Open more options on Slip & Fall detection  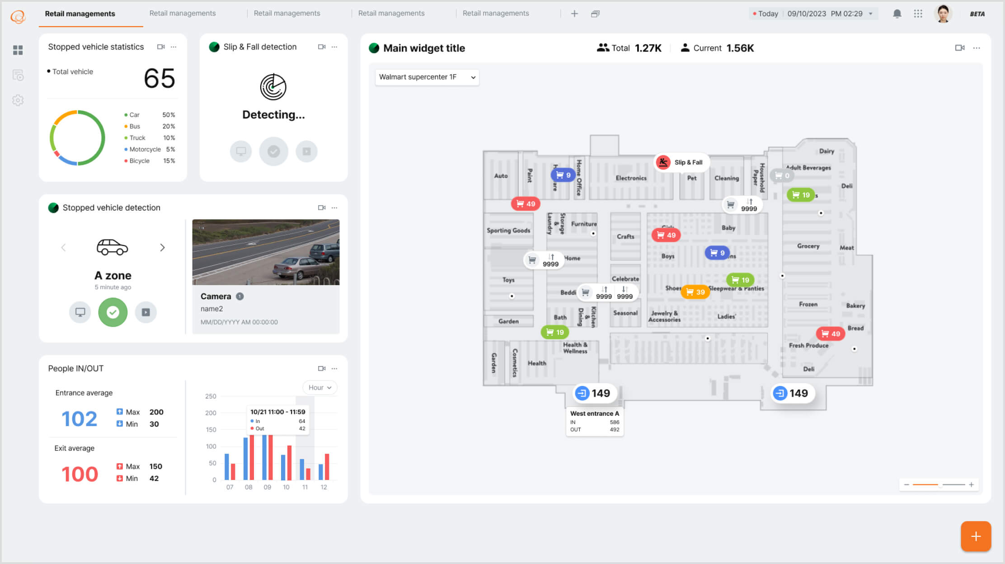click(334, 47)
